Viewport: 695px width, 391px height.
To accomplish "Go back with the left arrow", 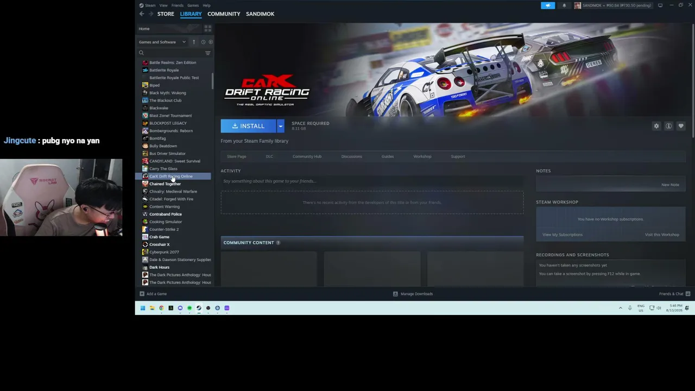I will pyautogui.click(x=142, y=14).
